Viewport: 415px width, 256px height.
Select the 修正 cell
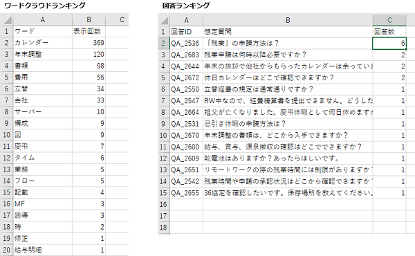point(43,239)
